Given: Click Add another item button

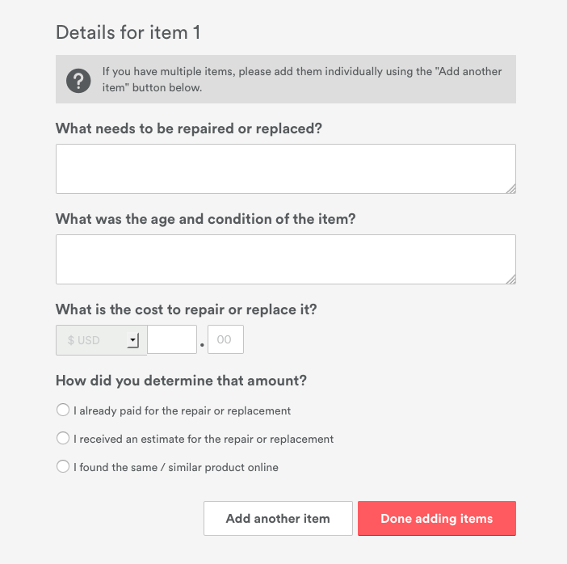Looking at the screenshot, I should 278,519.
